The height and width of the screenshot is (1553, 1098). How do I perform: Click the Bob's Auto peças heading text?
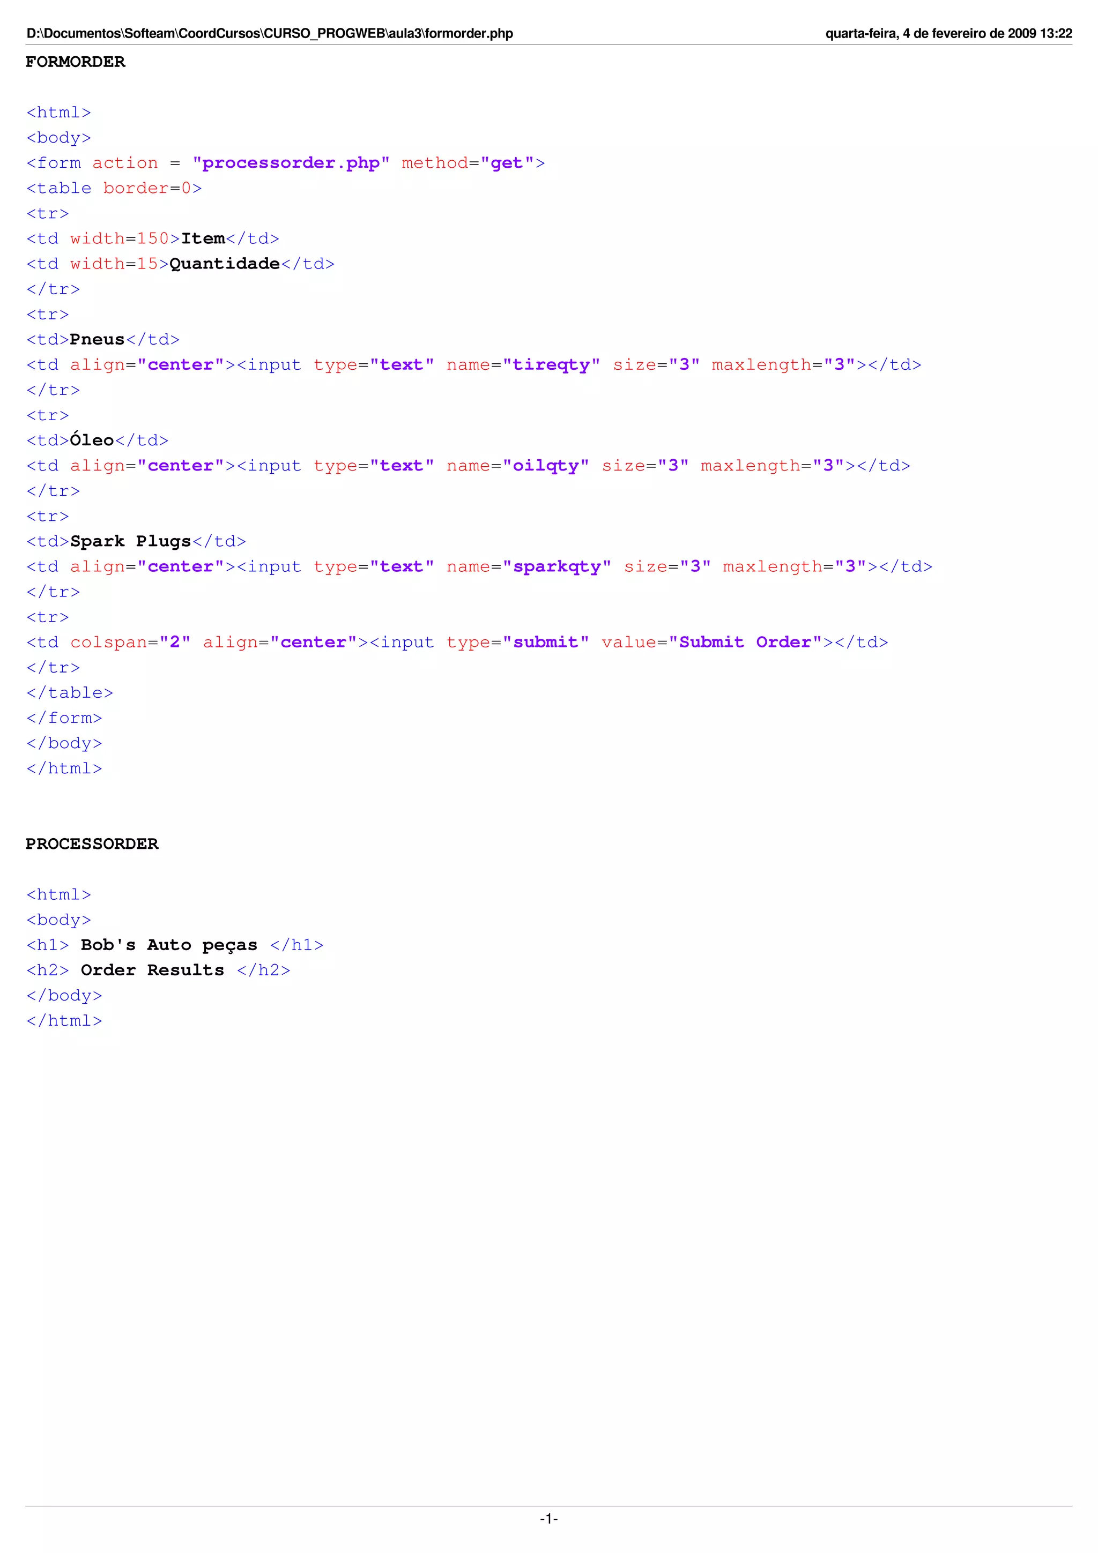[169, 945]
